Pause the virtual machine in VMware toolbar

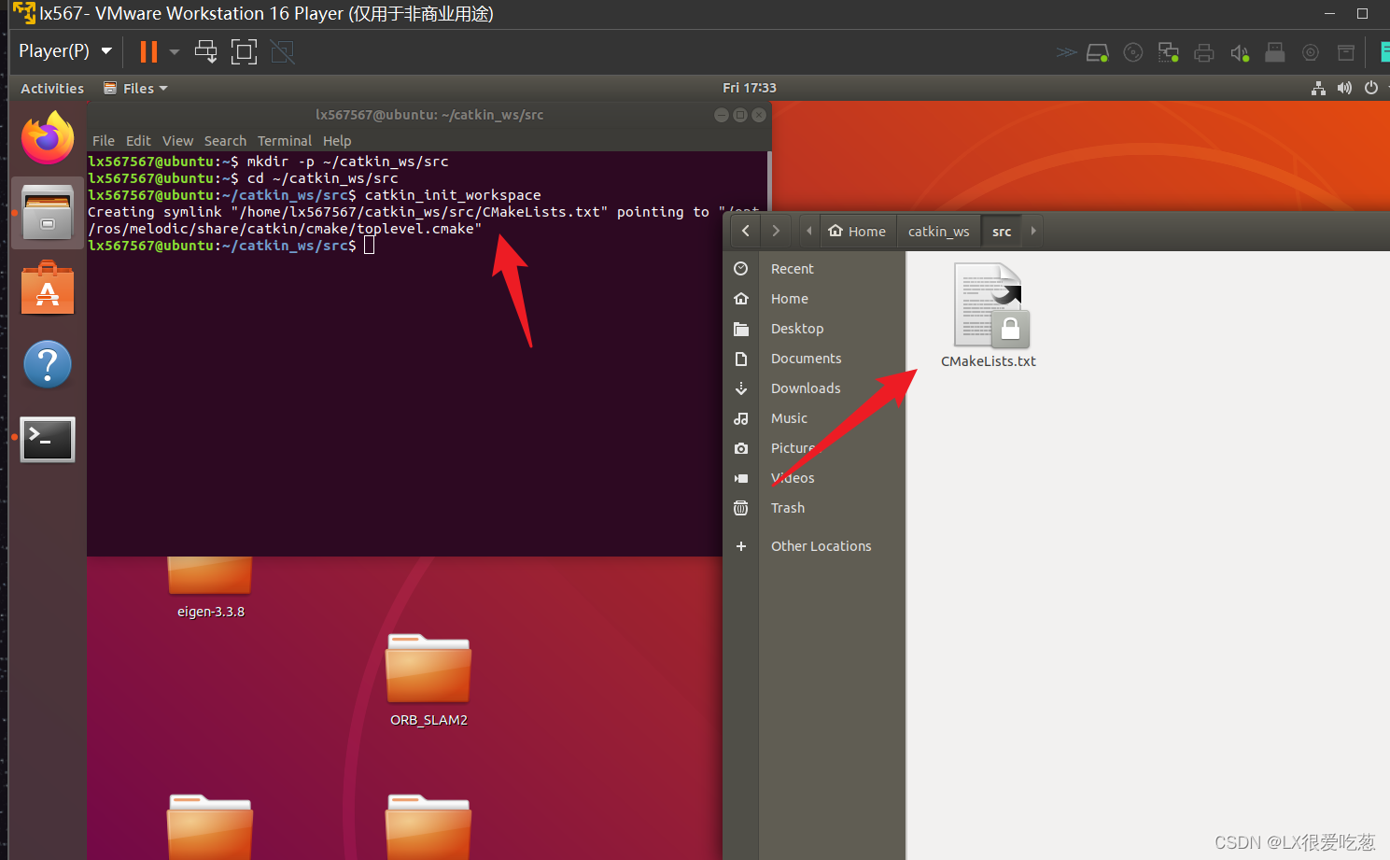tap(148, 51)
